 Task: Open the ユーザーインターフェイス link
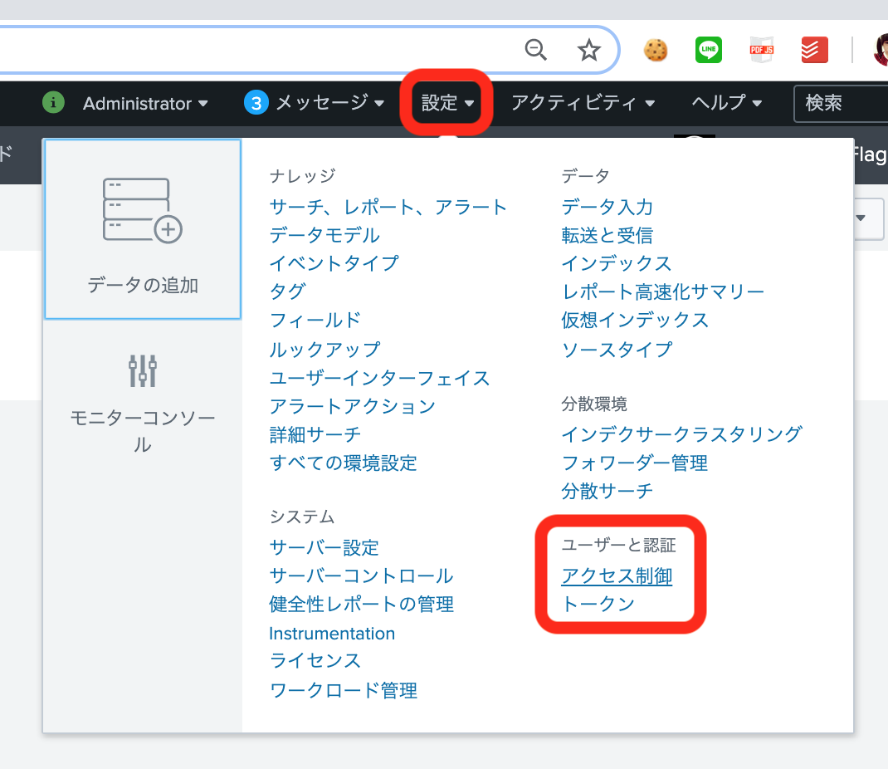click(x=379, y=378)
